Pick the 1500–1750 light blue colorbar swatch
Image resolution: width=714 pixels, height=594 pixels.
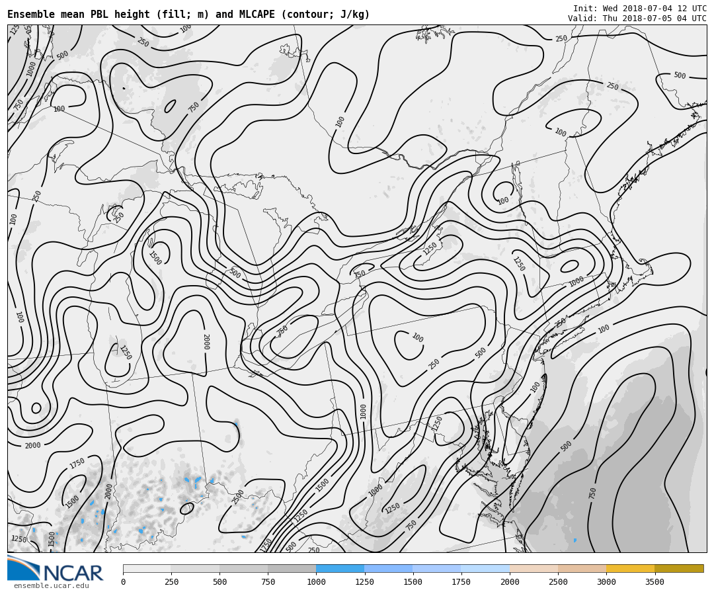437,568
